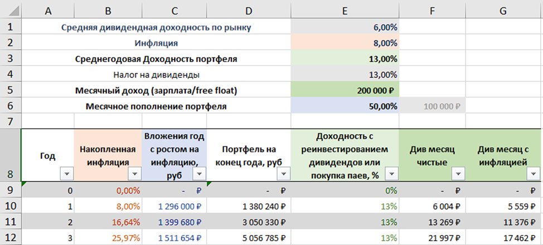Click the 200 000 ₽ monthly income cell

click(345, 90)
